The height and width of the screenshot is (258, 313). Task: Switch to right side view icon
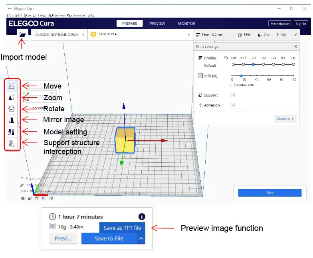(x=51, y=198)
